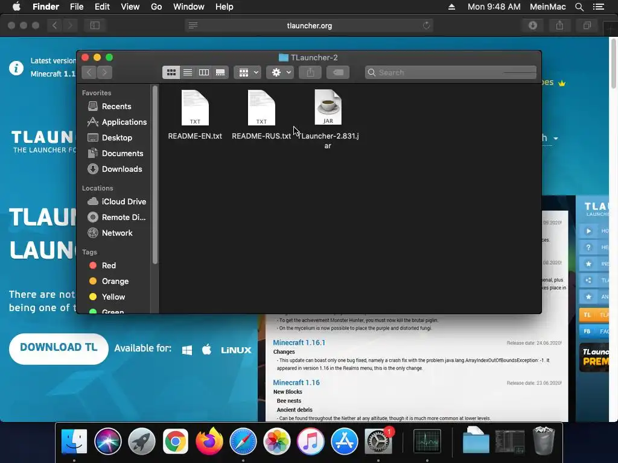Viewport: 618px width, 463px height.
Task: Open Google Chrome from the Dock
Action: 176,441
